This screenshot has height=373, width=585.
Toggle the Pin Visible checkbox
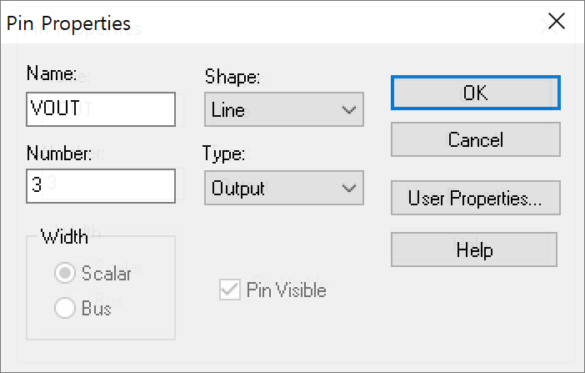(228, 290)
